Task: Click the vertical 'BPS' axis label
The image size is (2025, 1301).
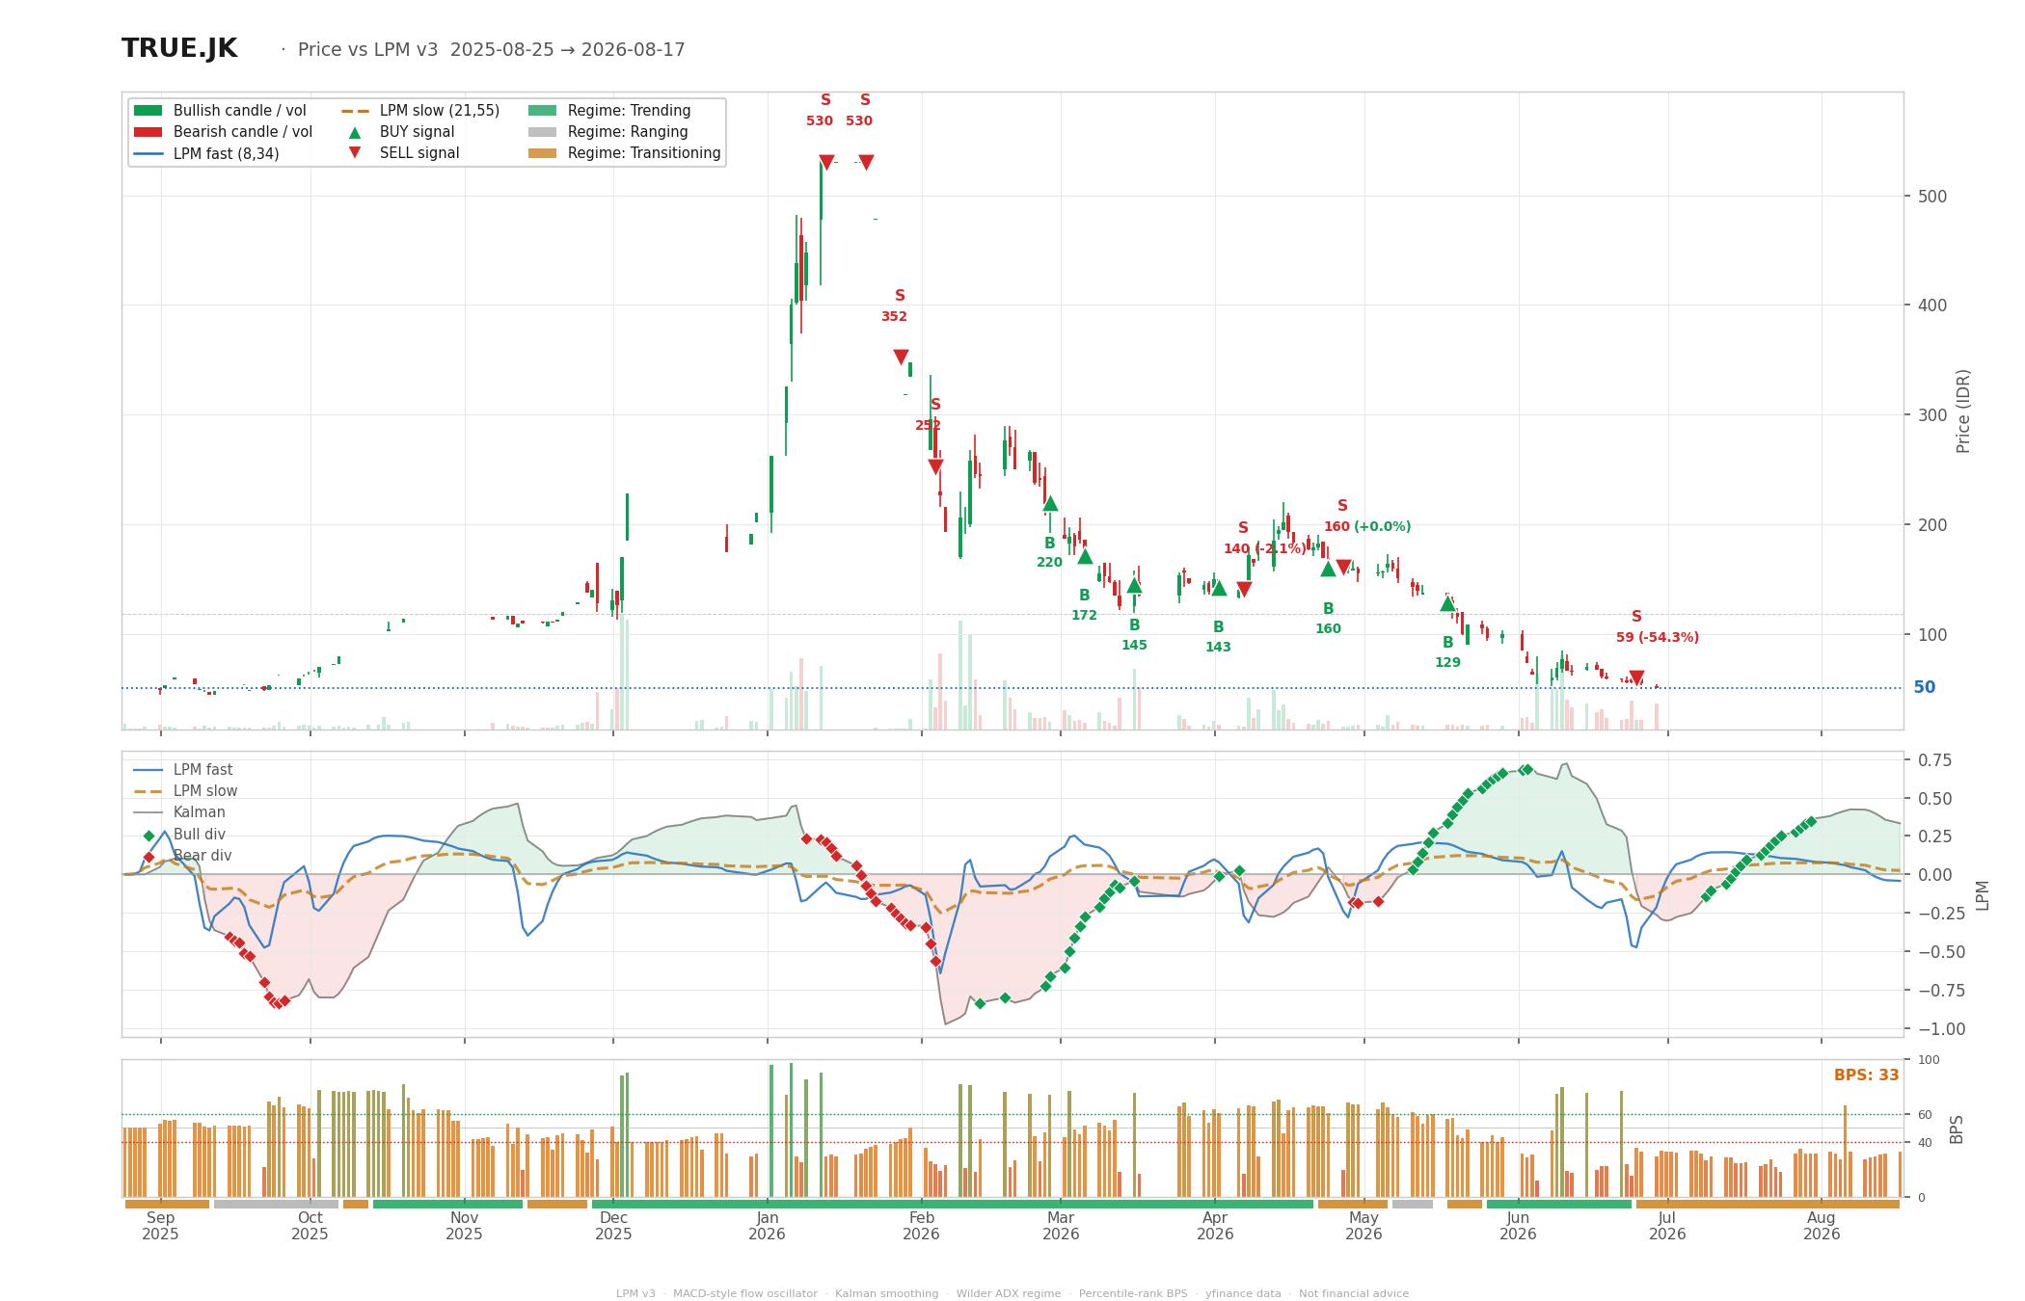Action: [1957, 1129]
